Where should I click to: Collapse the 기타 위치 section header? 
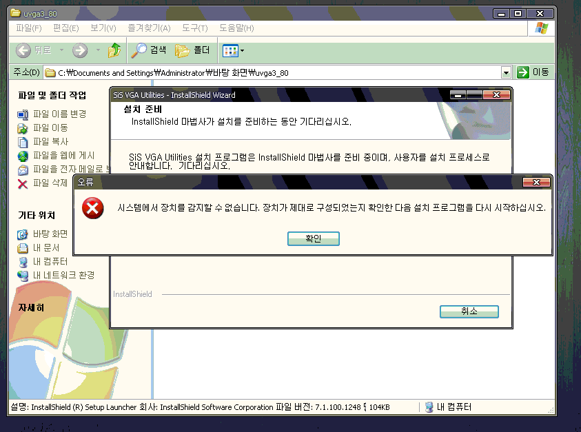pyautogui.click(x=37, y=215)
